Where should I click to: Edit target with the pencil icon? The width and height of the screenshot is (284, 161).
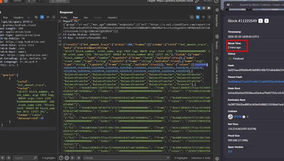click(x=197, y=1)
